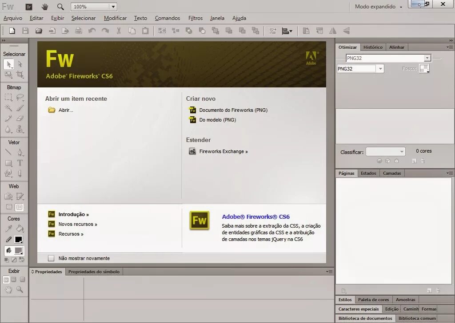Viewport: 455px width, 323px height.
Task: Select the Zoom tool in Exibir section
Action: click(x=20, y=289)
